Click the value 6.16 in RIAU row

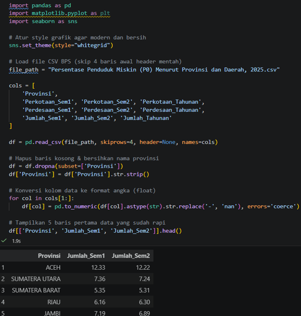coord(100,302)
